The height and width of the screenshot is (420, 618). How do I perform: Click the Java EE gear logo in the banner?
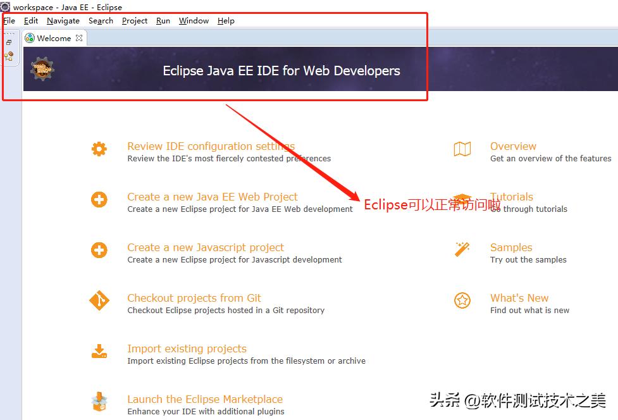pos(42,70)
